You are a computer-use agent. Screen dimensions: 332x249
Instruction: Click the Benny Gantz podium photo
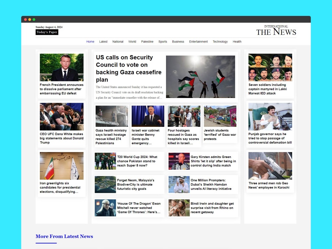click(x=148, y=116)
